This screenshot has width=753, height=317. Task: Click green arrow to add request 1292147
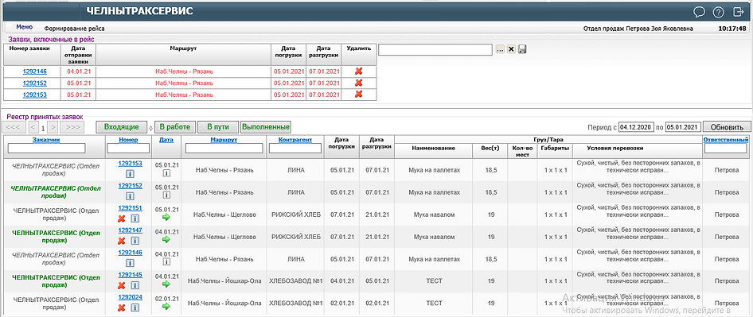[166, 239]
